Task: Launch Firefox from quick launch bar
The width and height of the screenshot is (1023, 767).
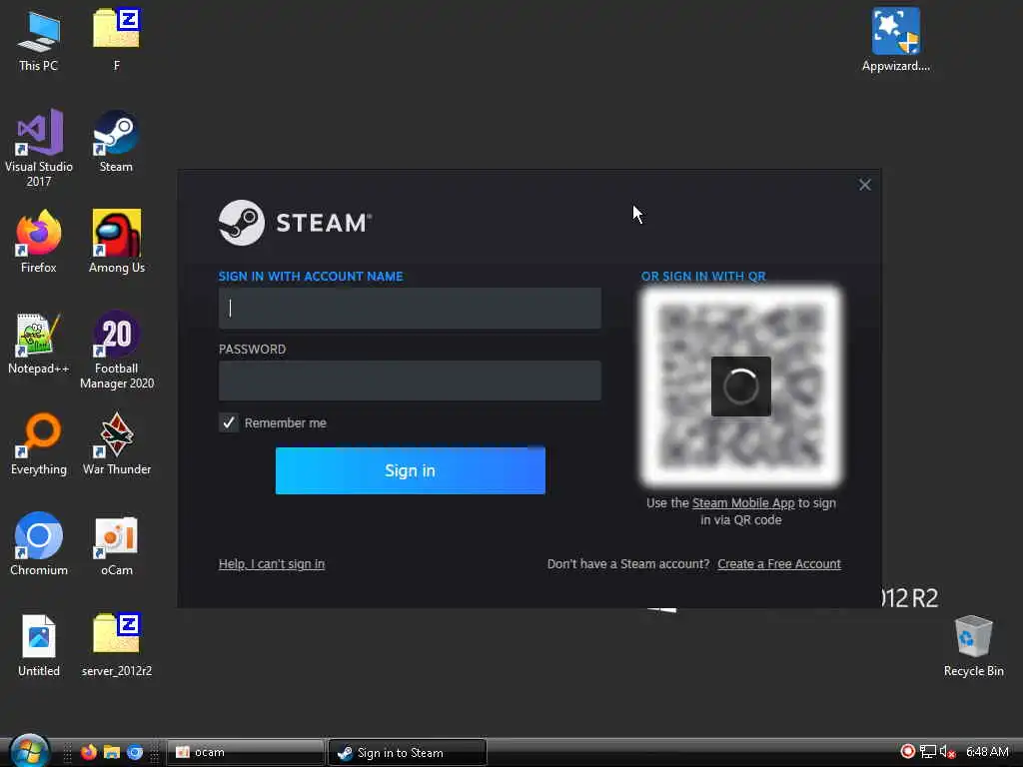Action: [89, 752]
